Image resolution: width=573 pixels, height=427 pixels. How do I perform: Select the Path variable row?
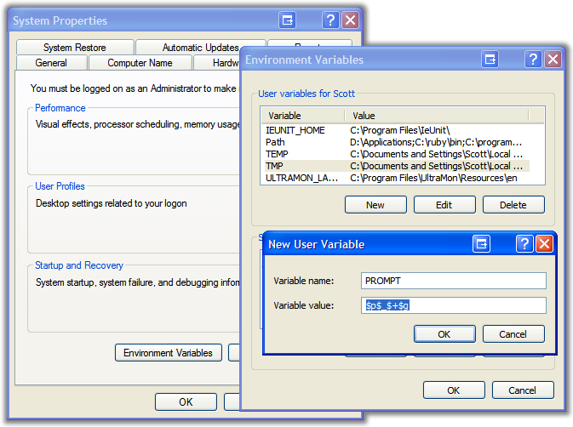[397, 142]
